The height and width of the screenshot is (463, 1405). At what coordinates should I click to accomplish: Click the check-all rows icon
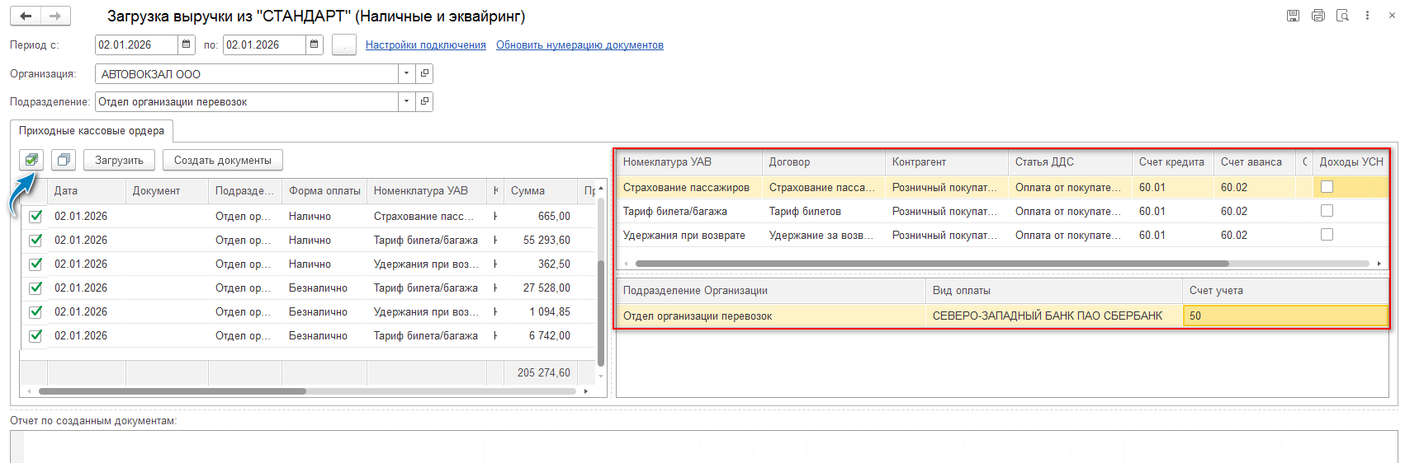(31, 160)
